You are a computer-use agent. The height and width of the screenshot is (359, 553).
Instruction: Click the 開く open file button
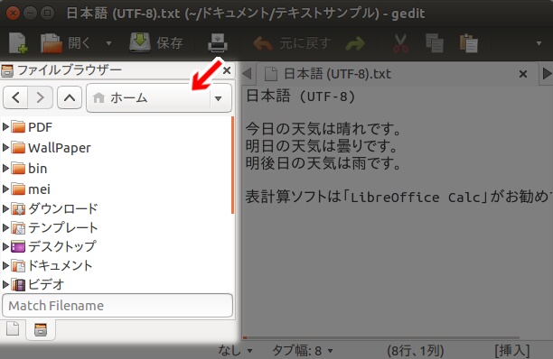point(65,43)
